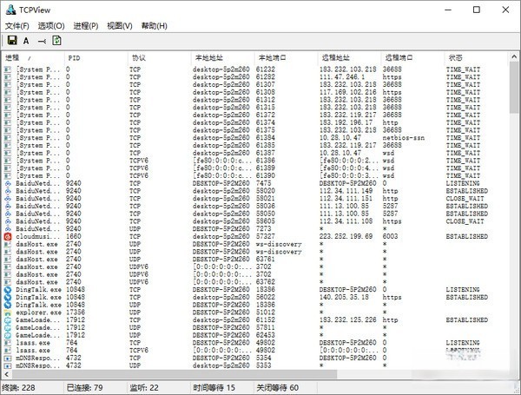Maximize the TCPView window
The width and height of the screenshot is (521, 395).
pos(477,10)
